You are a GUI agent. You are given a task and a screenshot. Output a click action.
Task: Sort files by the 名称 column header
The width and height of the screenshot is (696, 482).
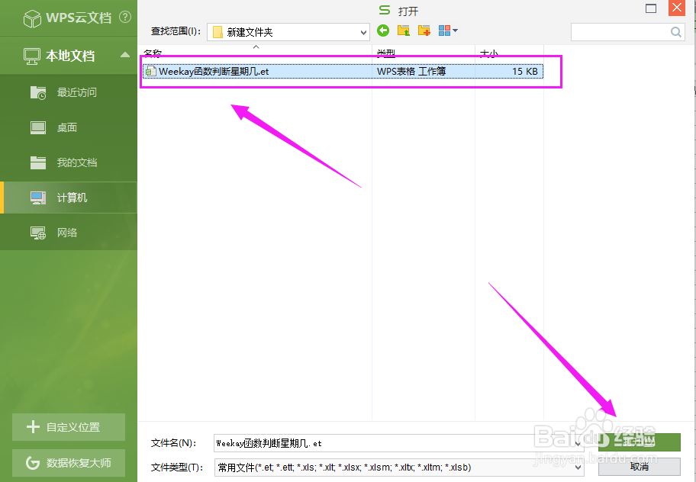pyautogui.click(x=151, y=53)
